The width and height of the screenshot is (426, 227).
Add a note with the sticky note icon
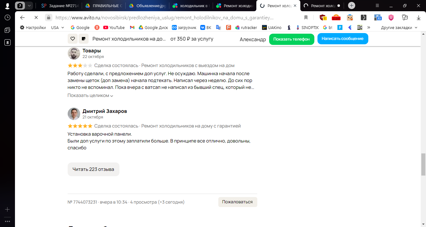pos(83,39)
